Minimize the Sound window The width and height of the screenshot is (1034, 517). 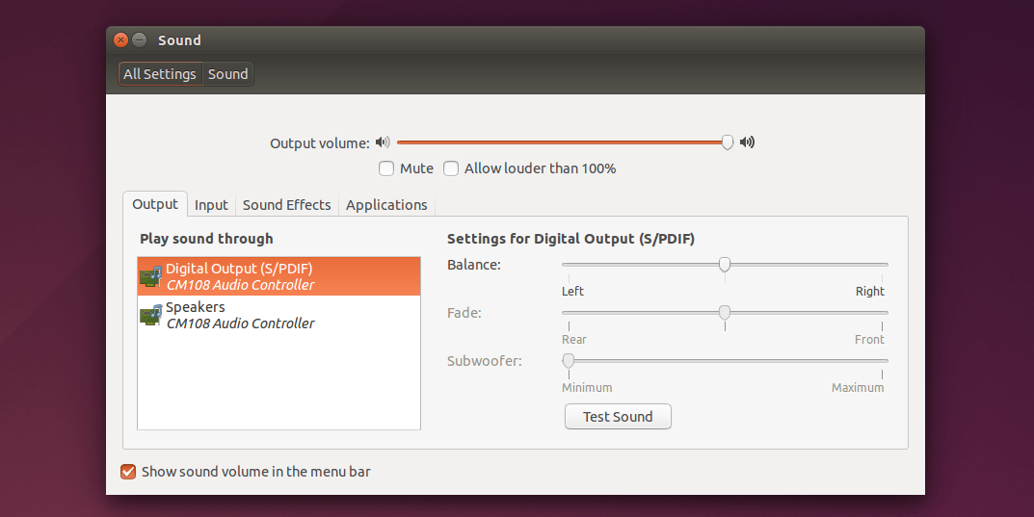click(140, 40)
